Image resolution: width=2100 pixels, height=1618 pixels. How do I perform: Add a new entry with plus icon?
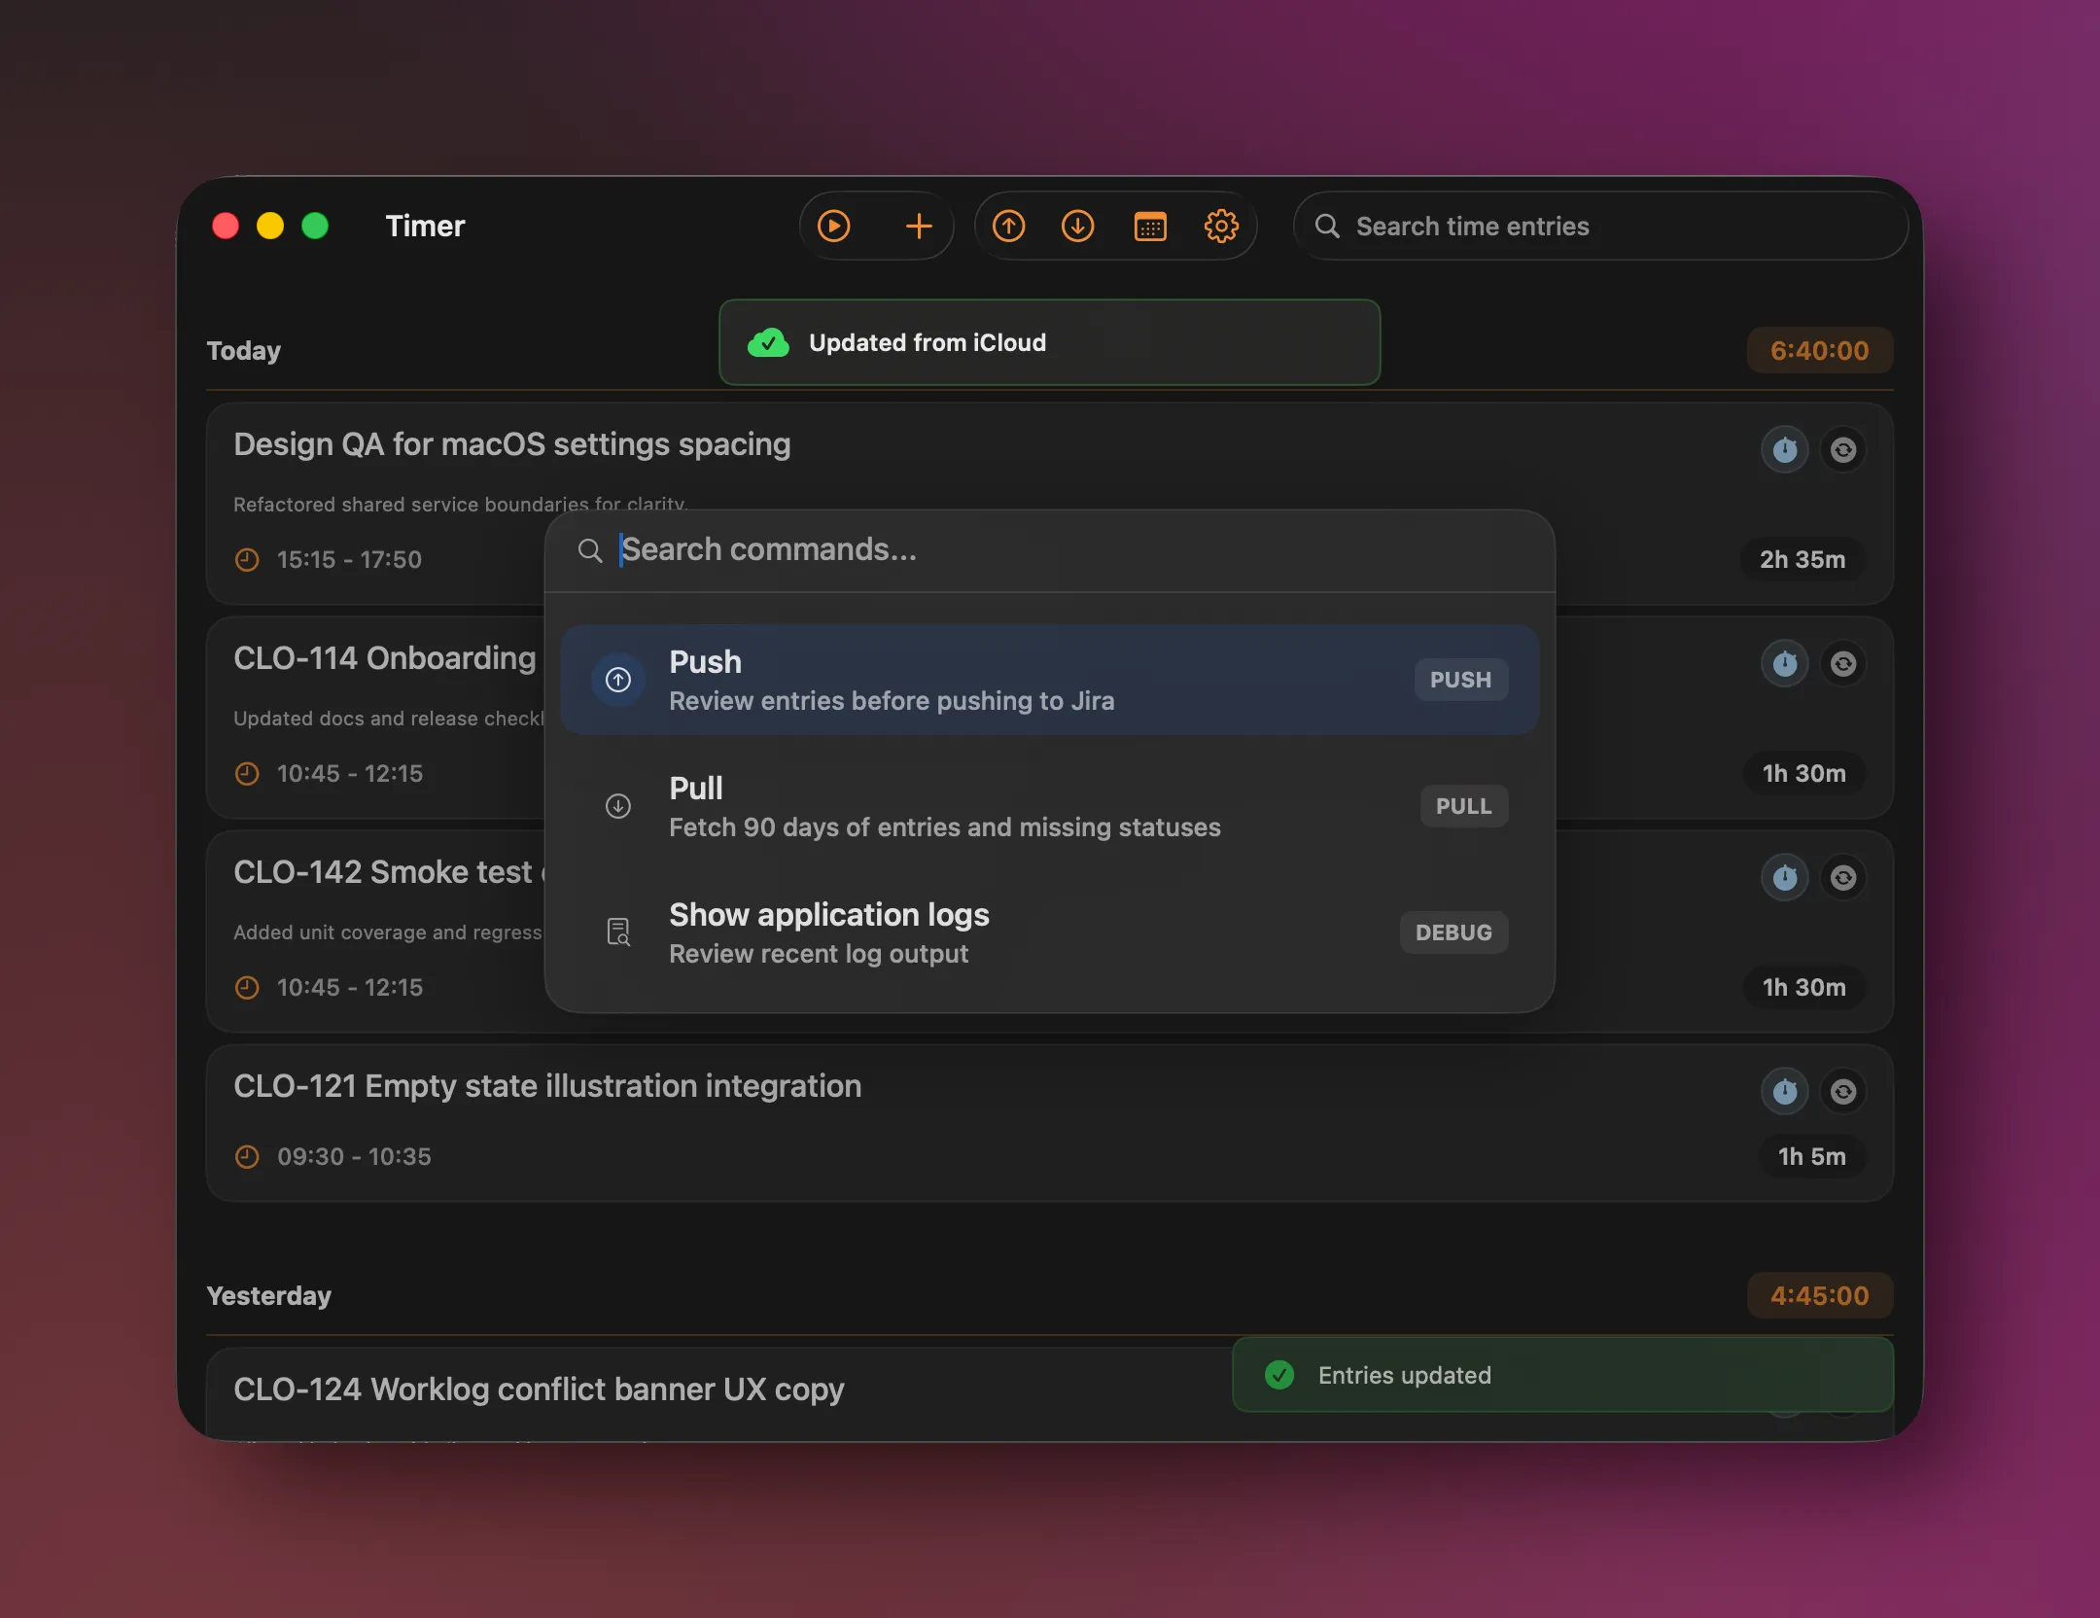pos(919,227)
